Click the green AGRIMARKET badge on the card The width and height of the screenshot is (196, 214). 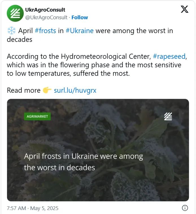37,116
